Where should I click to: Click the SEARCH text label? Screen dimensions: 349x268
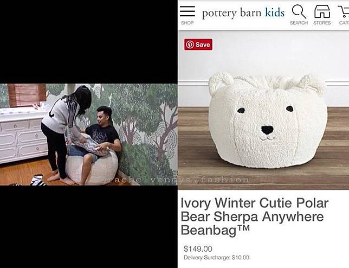(x=299, y=23)
